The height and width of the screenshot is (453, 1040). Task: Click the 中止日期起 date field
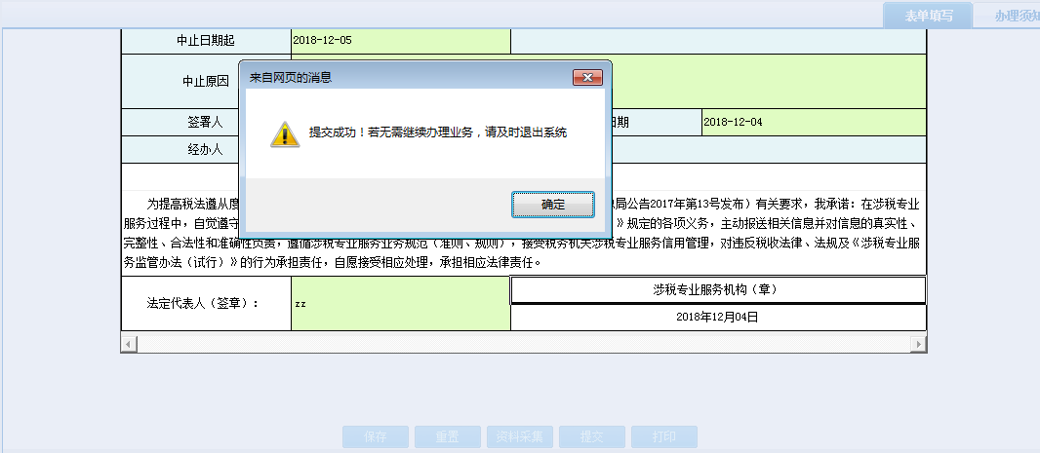pos(400,41)
